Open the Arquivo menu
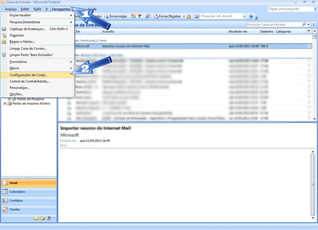Image resolution: width=318 pixels, height=230 pixels. (10, 9)
